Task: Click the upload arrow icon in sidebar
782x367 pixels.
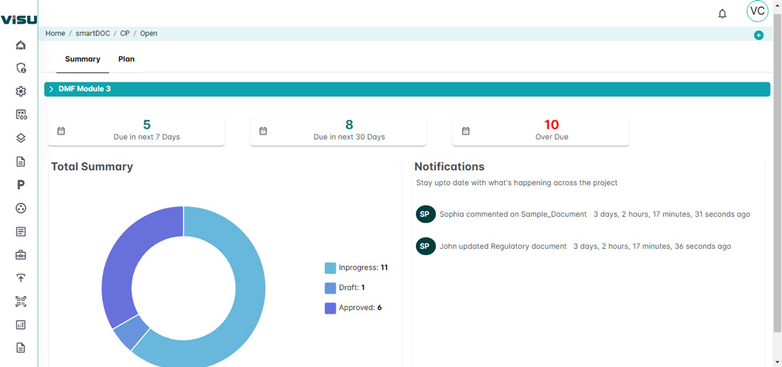Action: (21, 278)
